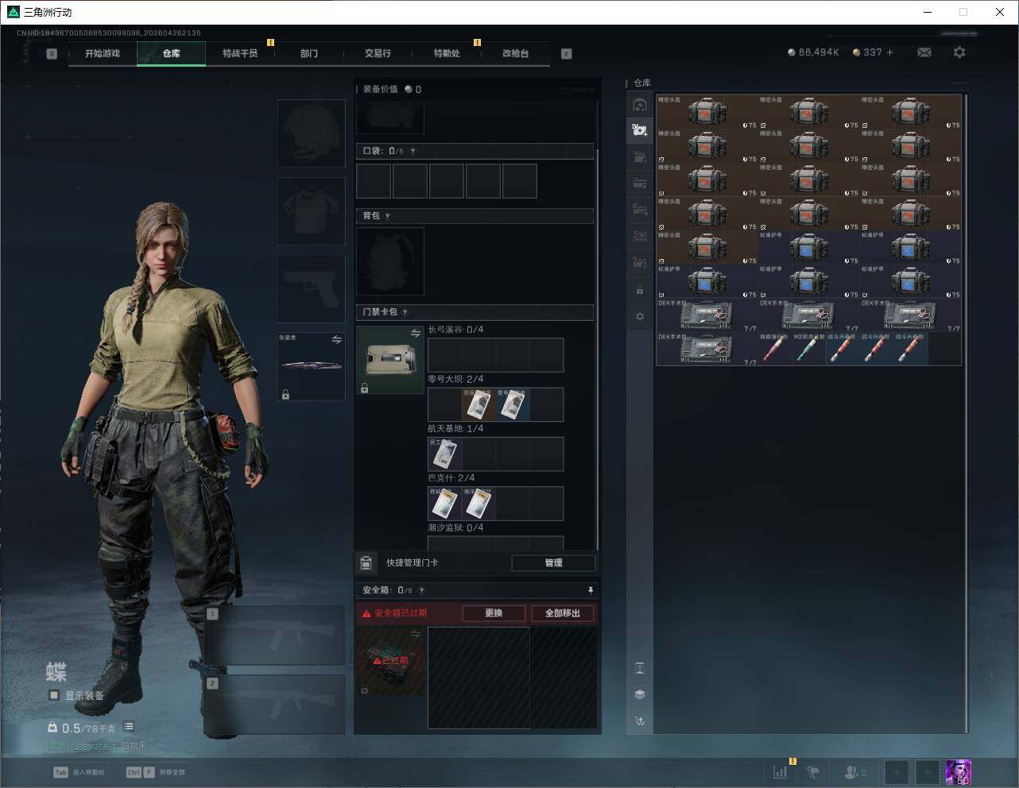Click the quick keycard management icon

366,562
